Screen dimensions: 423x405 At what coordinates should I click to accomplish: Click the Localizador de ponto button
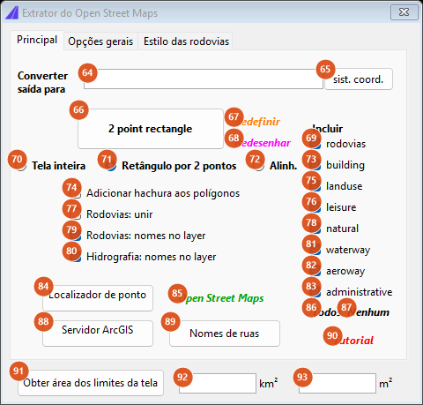(98, 297)
